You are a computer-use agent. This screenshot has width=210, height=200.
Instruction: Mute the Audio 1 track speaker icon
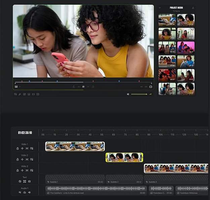coord(29,192)
